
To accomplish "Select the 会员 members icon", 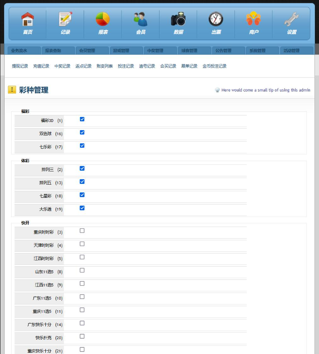I will 141,19.
